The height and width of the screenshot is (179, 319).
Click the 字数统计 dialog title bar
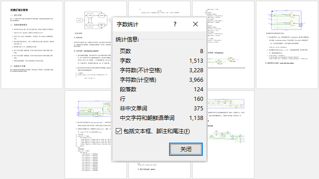(142, 25)
